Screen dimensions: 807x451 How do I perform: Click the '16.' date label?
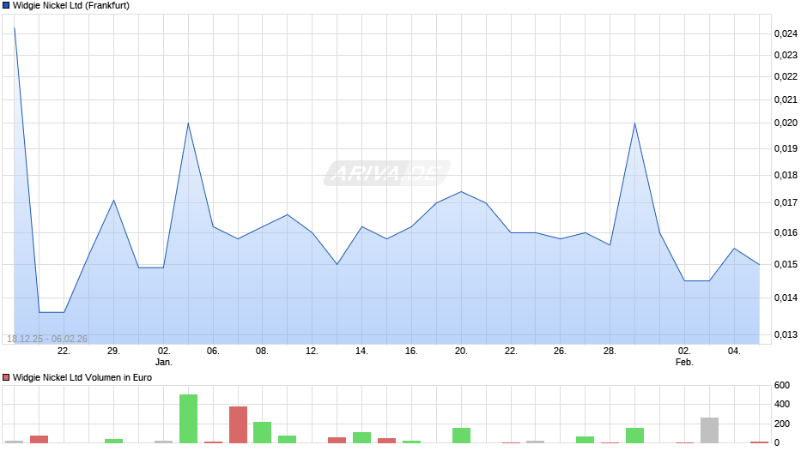(411, 352)
